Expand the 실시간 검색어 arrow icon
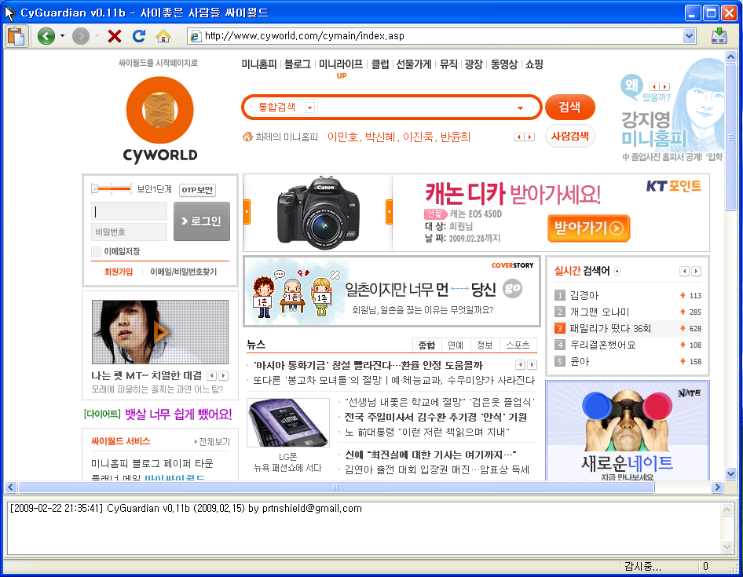 (x=617, y=272)
